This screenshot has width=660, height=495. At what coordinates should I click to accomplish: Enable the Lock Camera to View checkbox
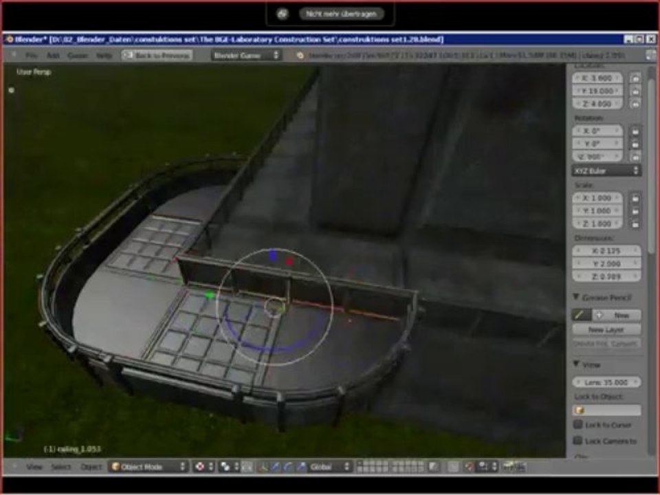[x=578, y=440]
